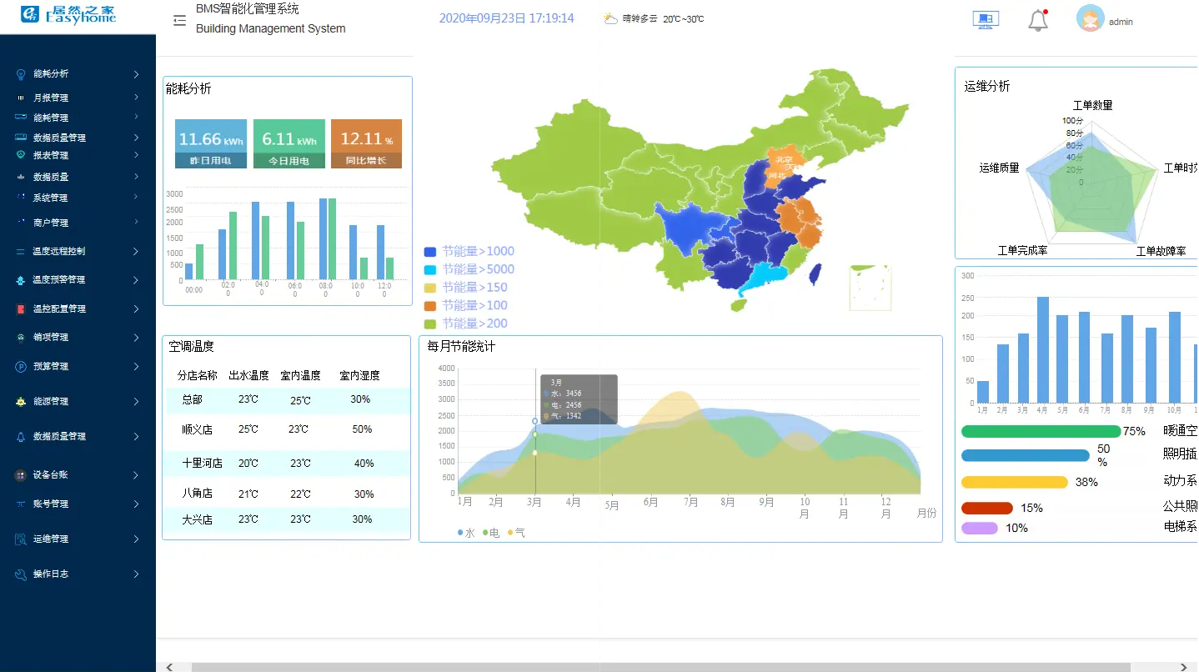Click the horizontal scrollbar left arrow
This screenshot has width=1199, height=672.
tap(169, 667)
